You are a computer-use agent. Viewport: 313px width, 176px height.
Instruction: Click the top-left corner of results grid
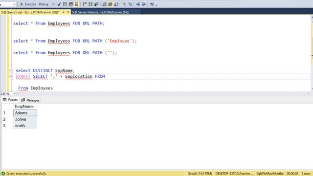tap(7, 107)
